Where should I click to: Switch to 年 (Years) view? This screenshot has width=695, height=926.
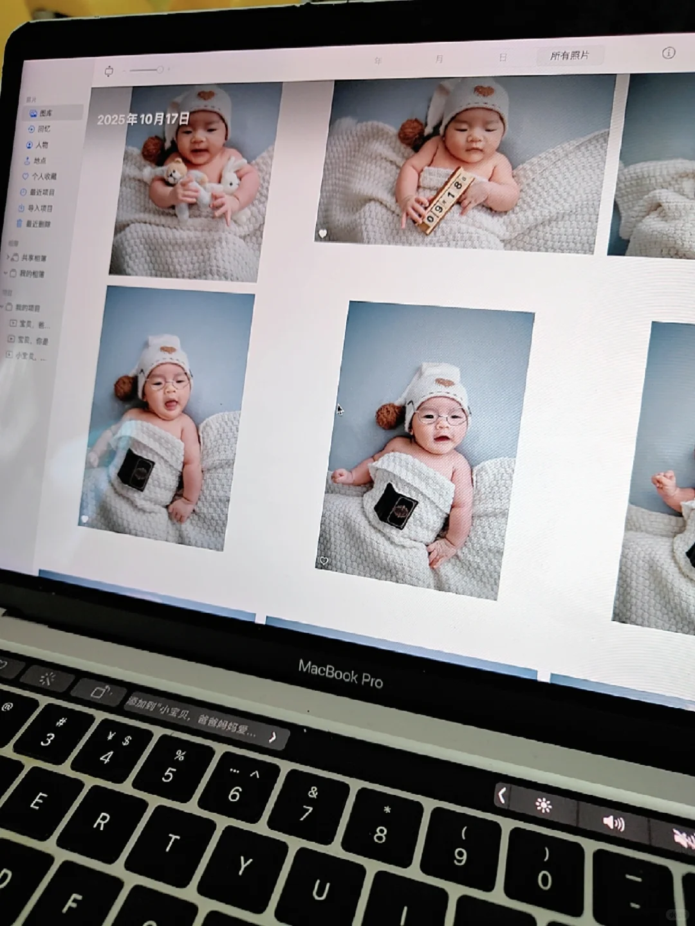click(378, 60)
